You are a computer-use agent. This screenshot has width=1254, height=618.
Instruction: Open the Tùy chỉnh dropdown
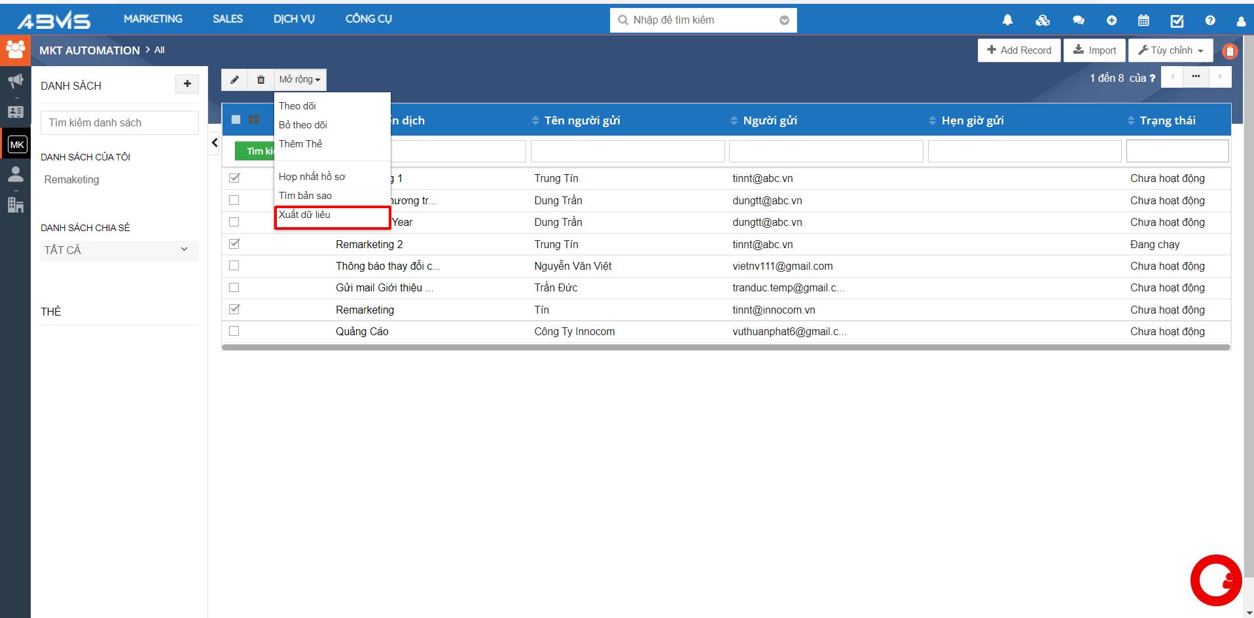[x=1170, y=50]
